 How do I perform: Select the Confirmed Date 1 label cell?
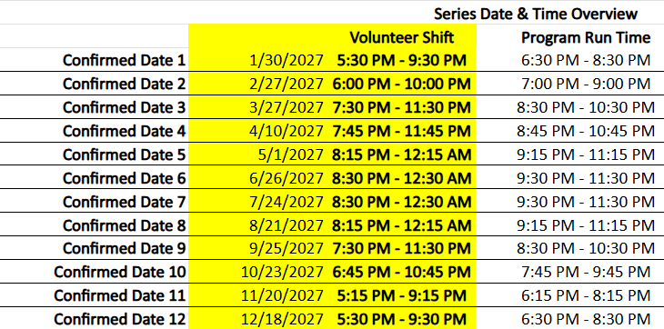pyautogui.click(x=124, y=61)
